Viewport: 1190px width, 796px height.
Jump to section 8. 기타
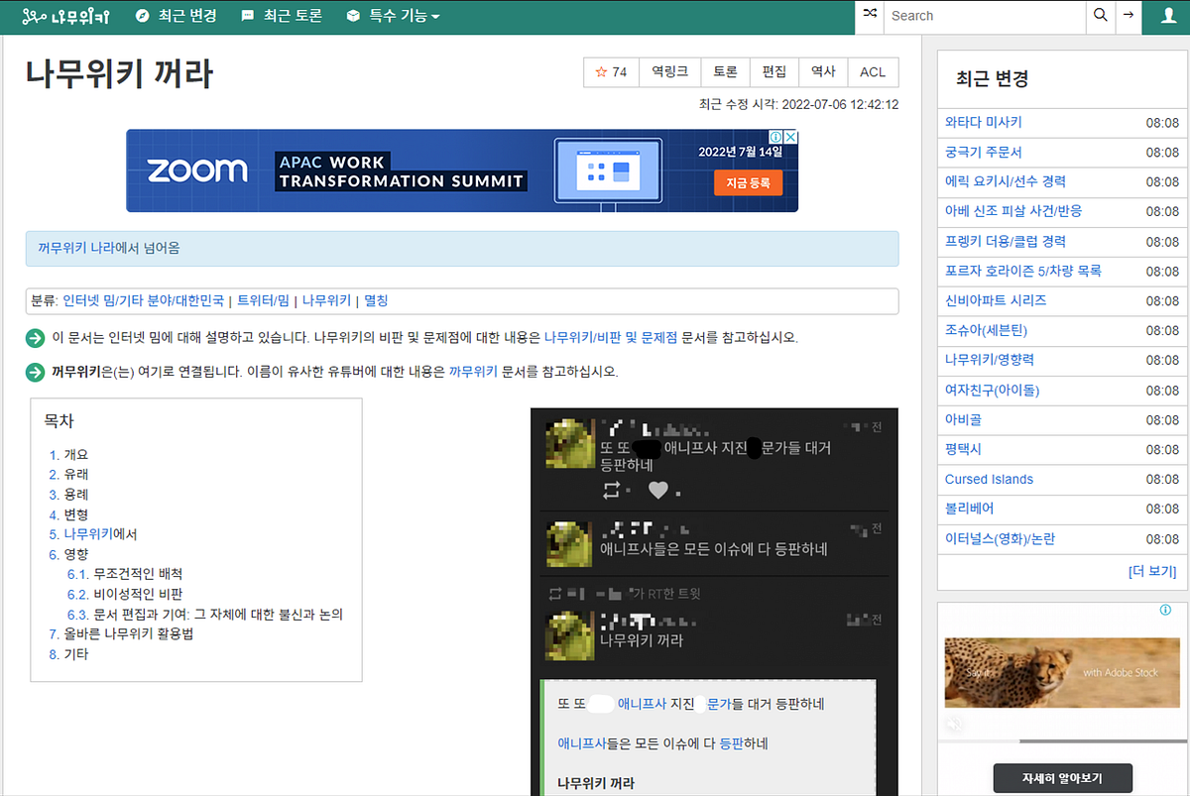[68, 654]
